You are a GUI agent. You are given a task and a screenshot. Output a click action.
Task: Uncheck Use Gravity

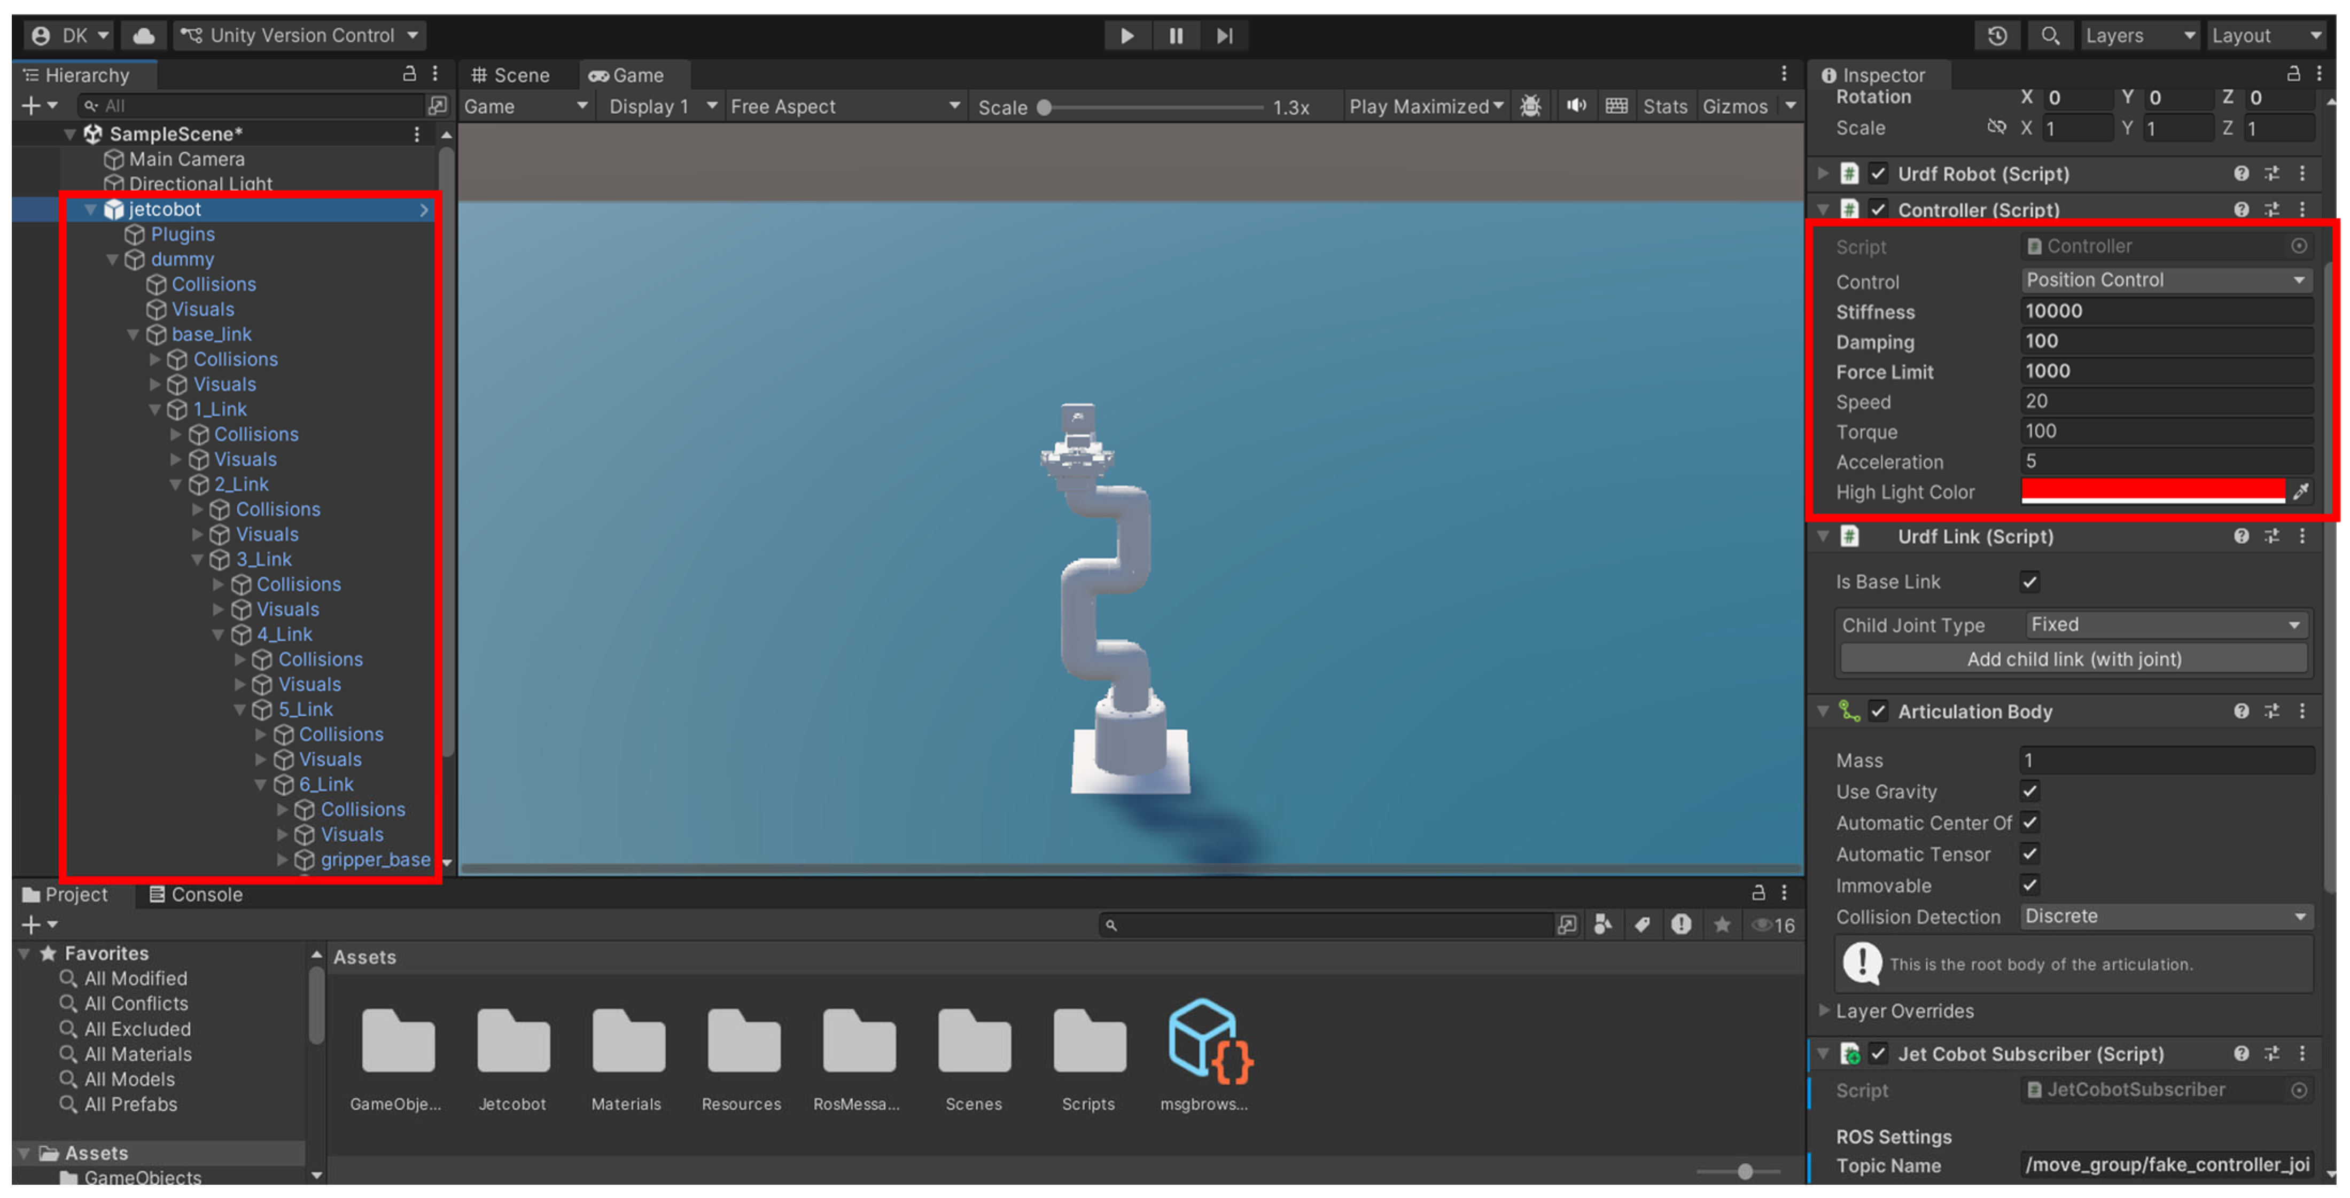[2029, 792]
